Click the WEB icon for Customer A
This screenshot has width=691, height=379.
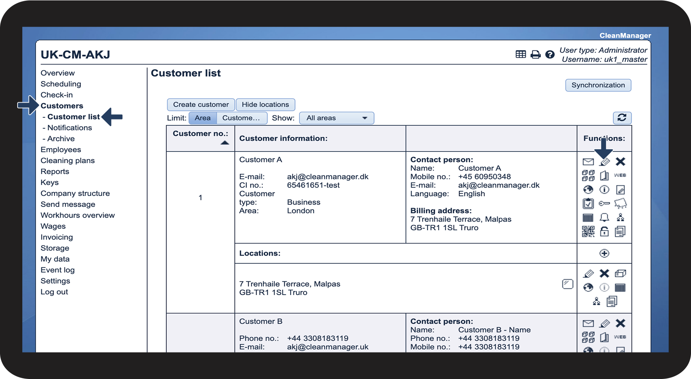(620, 175)
